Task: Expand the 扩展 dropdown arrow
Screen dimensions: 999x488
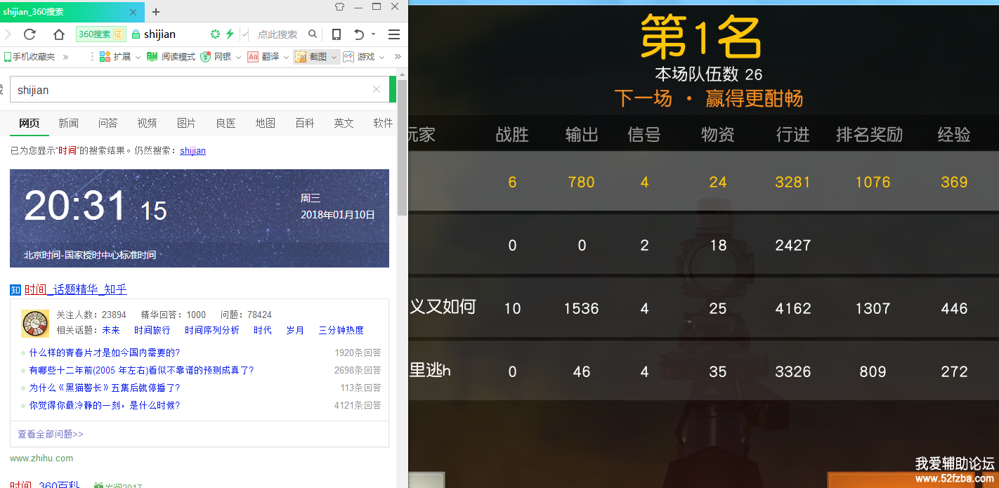Action: (x=138, y=57)
